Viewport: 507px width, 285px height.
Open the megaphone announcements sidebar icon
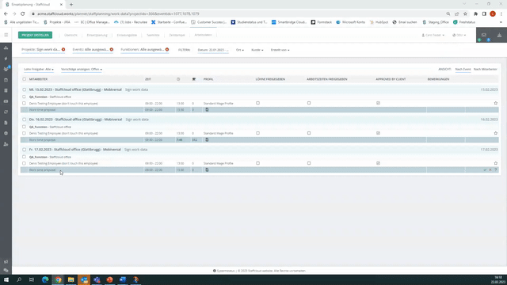click(6, 262)
